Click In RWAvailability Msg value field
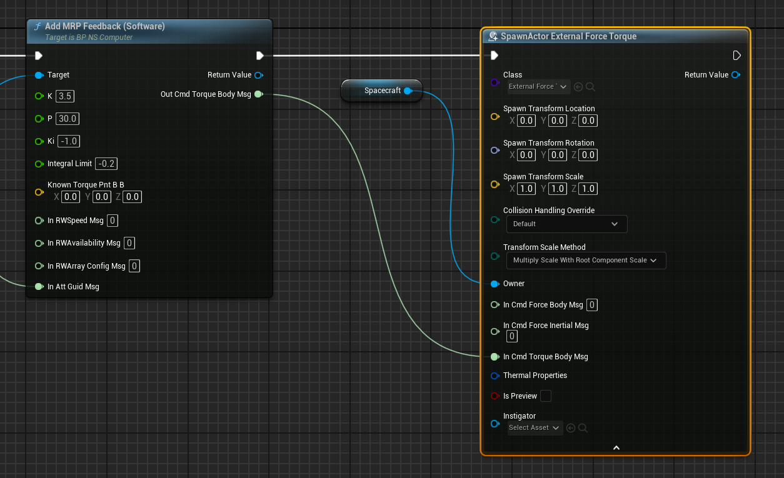 (x=129, y=243)
